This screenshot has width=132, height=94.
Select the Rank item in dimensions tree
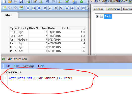click(x=108, y=16)
